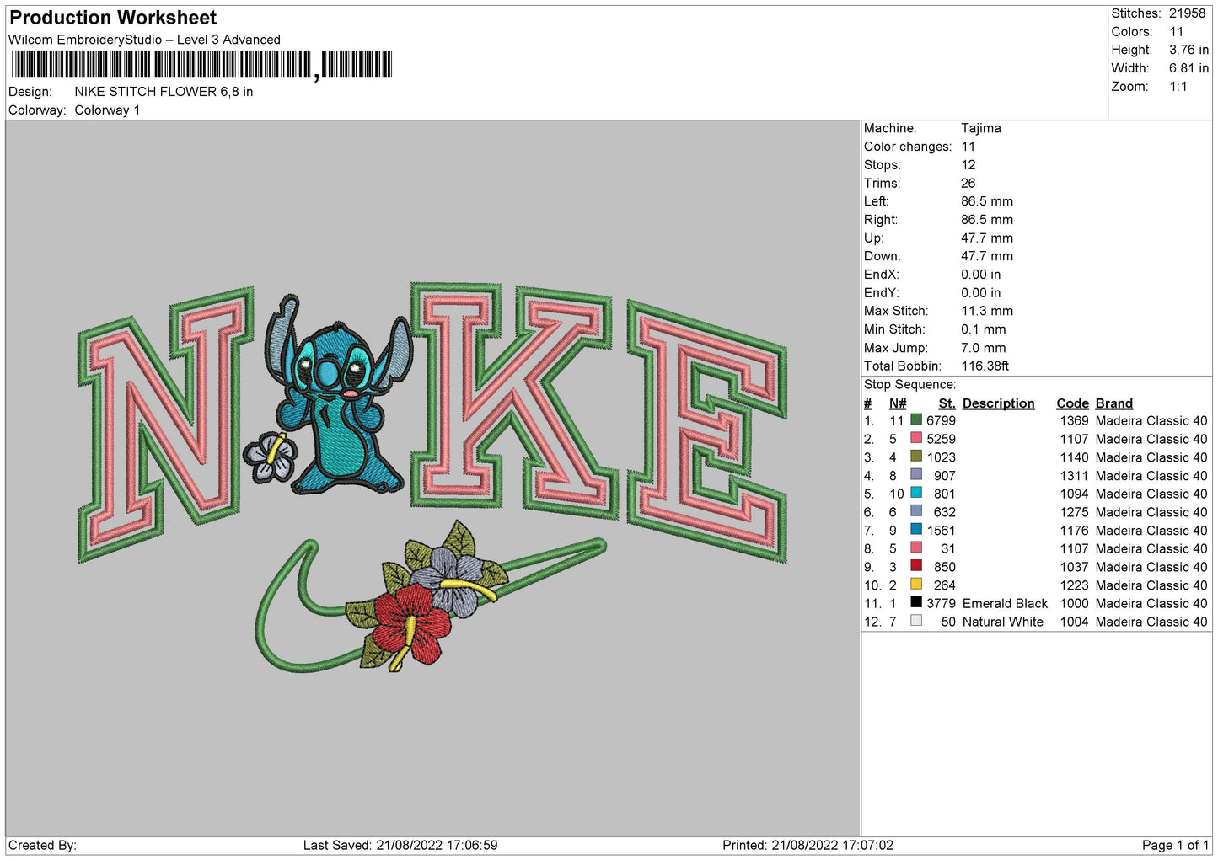Screen dimensions: 1218x860
Task: Click the white swatch for Natural White
Action: click(x=916, y=621)
